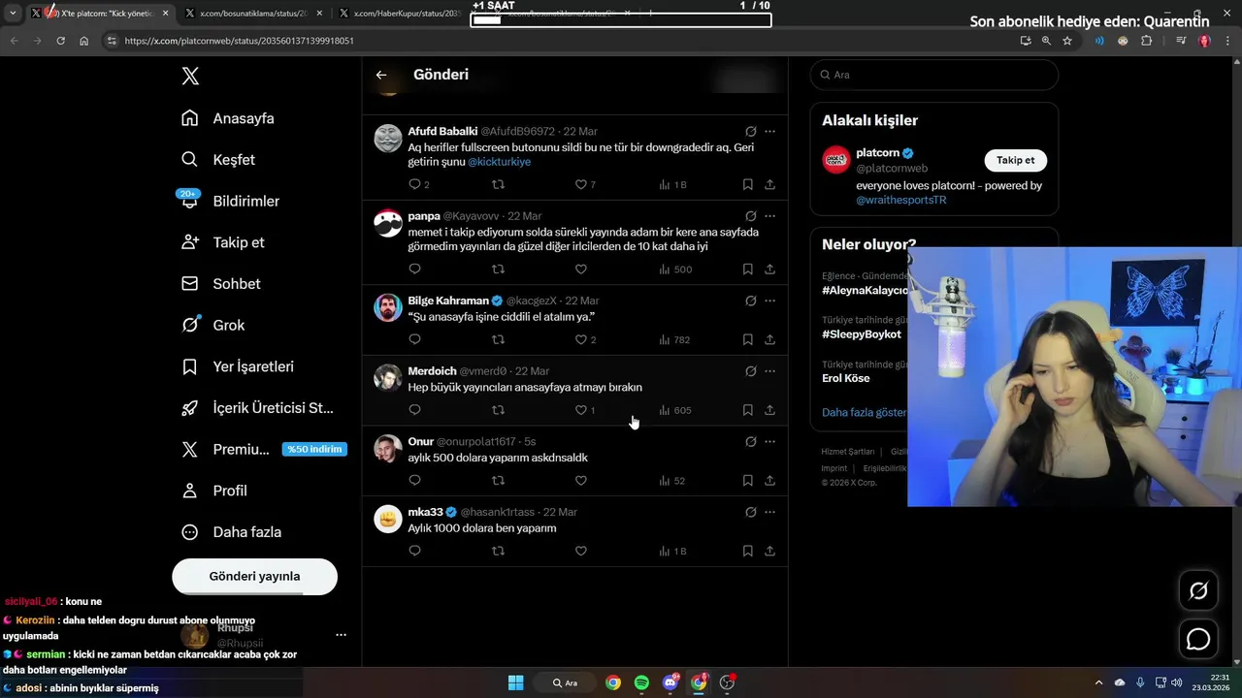Reply to Merdoich's post
The height and width of the screenshot is (698, 1242).
pyautogui.click(x=414, y=410)
